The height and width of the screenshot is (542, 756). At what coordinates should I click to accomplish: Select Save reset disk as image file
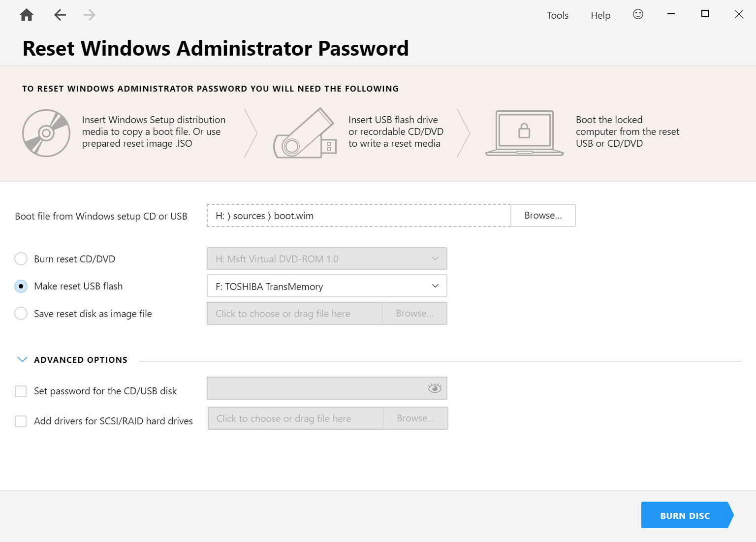coord(21,313)
